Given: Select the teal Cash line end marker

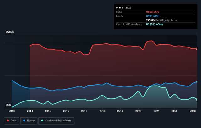Looking at the screenshot, I should [197, 99].
